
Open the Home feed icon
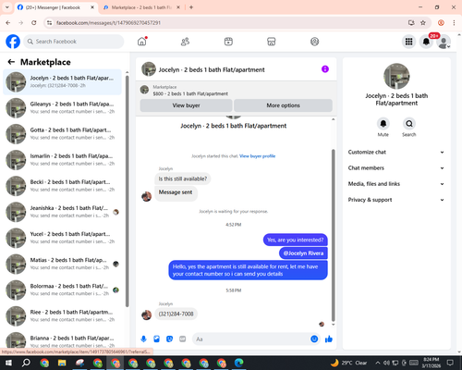pyautogui.click(x=142, y=42)
